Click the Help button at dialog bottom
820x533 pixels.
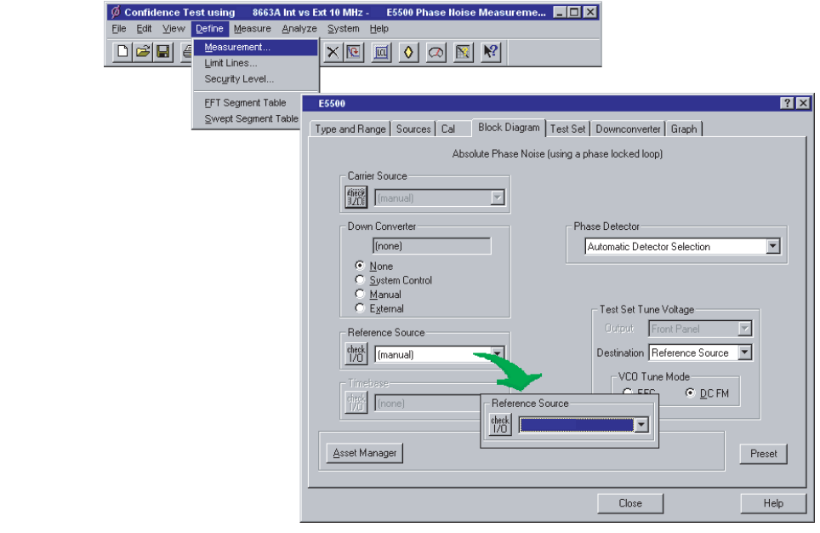point(773,503)
